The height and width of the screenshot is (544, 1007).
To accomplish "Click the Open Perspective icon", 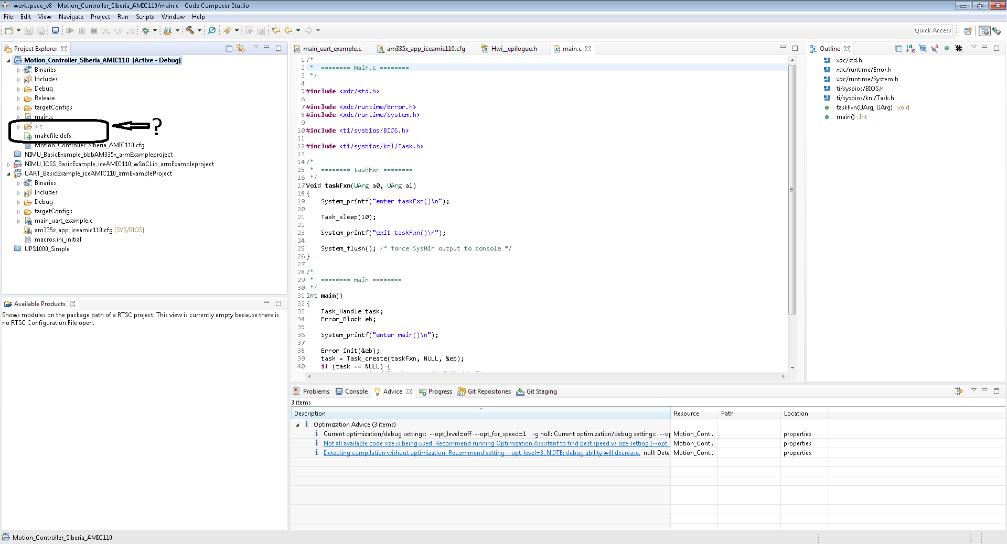I will pos(968,31).
